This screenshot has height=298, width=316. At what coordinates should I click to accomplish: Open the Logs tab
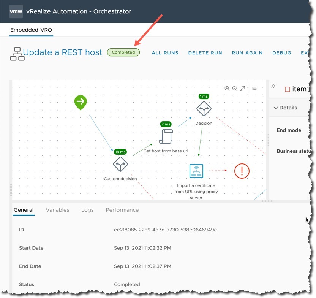[87, 210]
